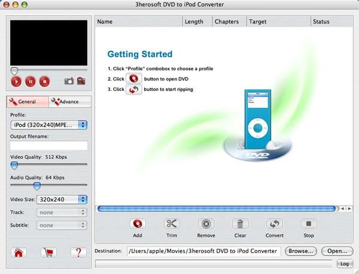
Task: Click the Getting Started heading
Action: click(140, 54)
